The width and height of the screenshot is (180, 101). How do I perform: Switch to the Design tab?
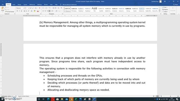pyautogui.click(x=19, y=4)
